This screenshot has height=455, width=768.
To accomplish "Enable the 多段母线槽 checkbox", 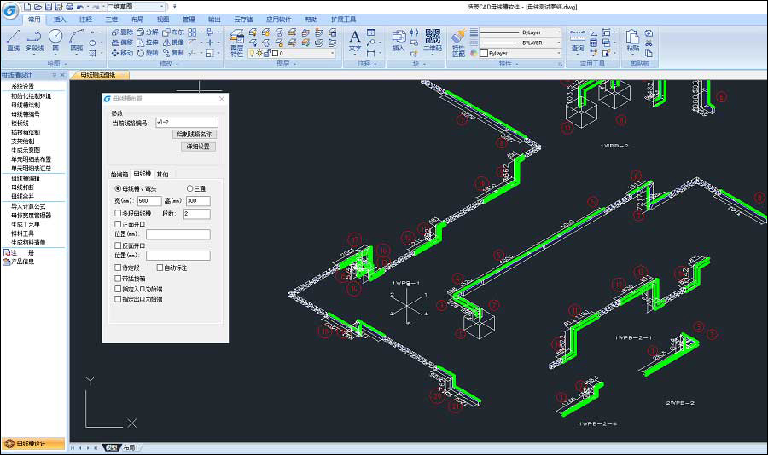I will click(118, 214).
